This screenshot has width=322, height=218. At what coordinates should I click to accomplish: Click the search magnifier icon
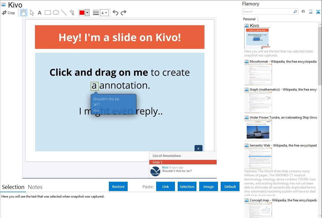click(x=295, y=12)
